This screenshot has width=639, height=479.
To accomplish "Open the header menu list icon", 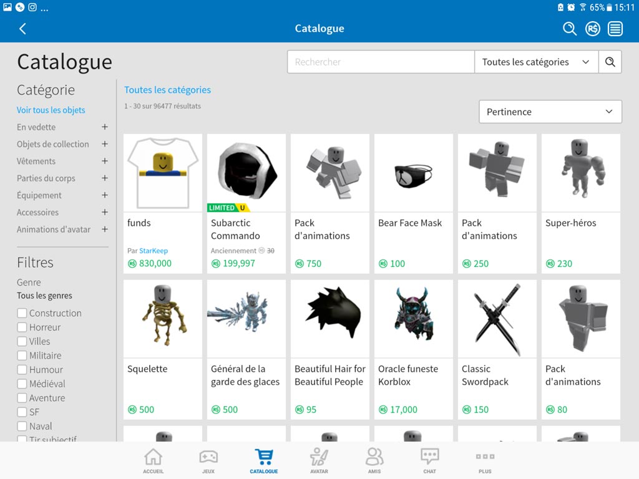I will coord(615,29).
